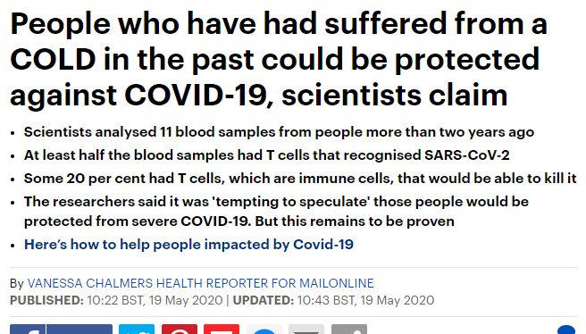
Task: Click SARS-CoV-2 text in the second bullet
Action: [x=467, y=155]
